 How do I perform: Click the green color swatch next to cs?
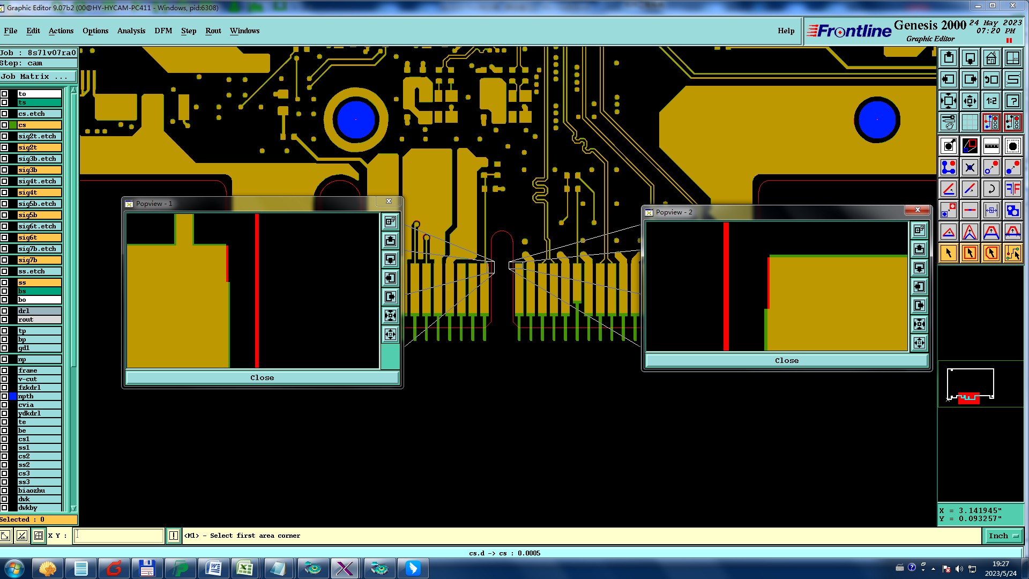(13, 125)
